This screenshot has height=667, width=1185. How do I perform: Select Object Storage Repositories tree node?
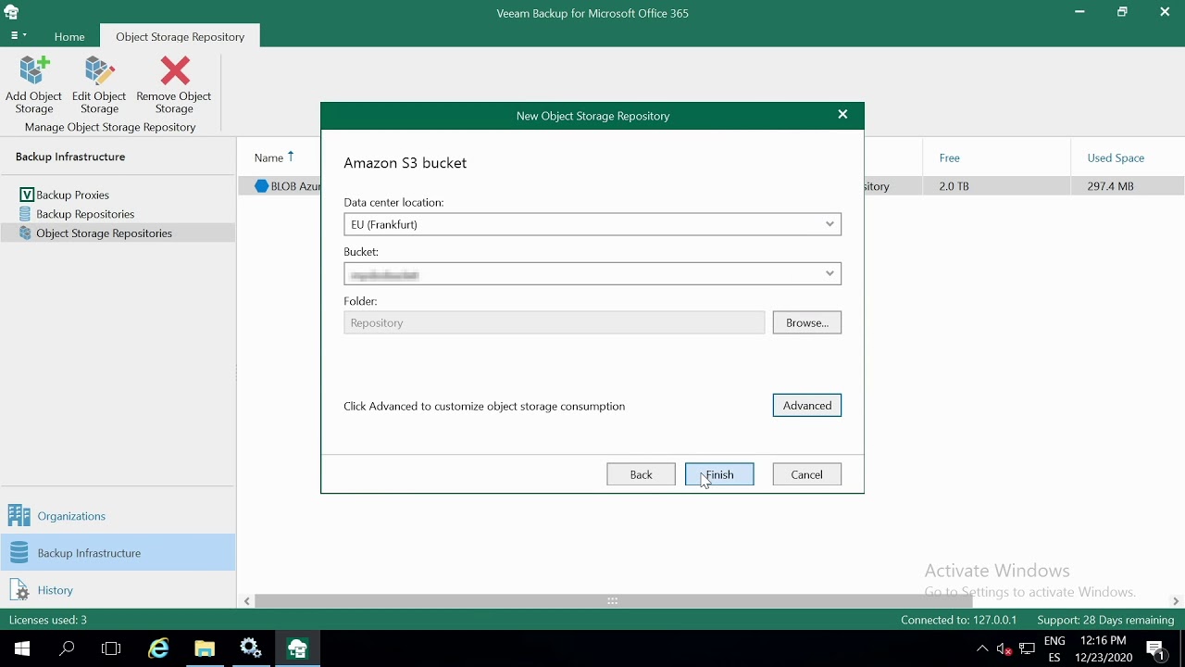click(104, 233)
